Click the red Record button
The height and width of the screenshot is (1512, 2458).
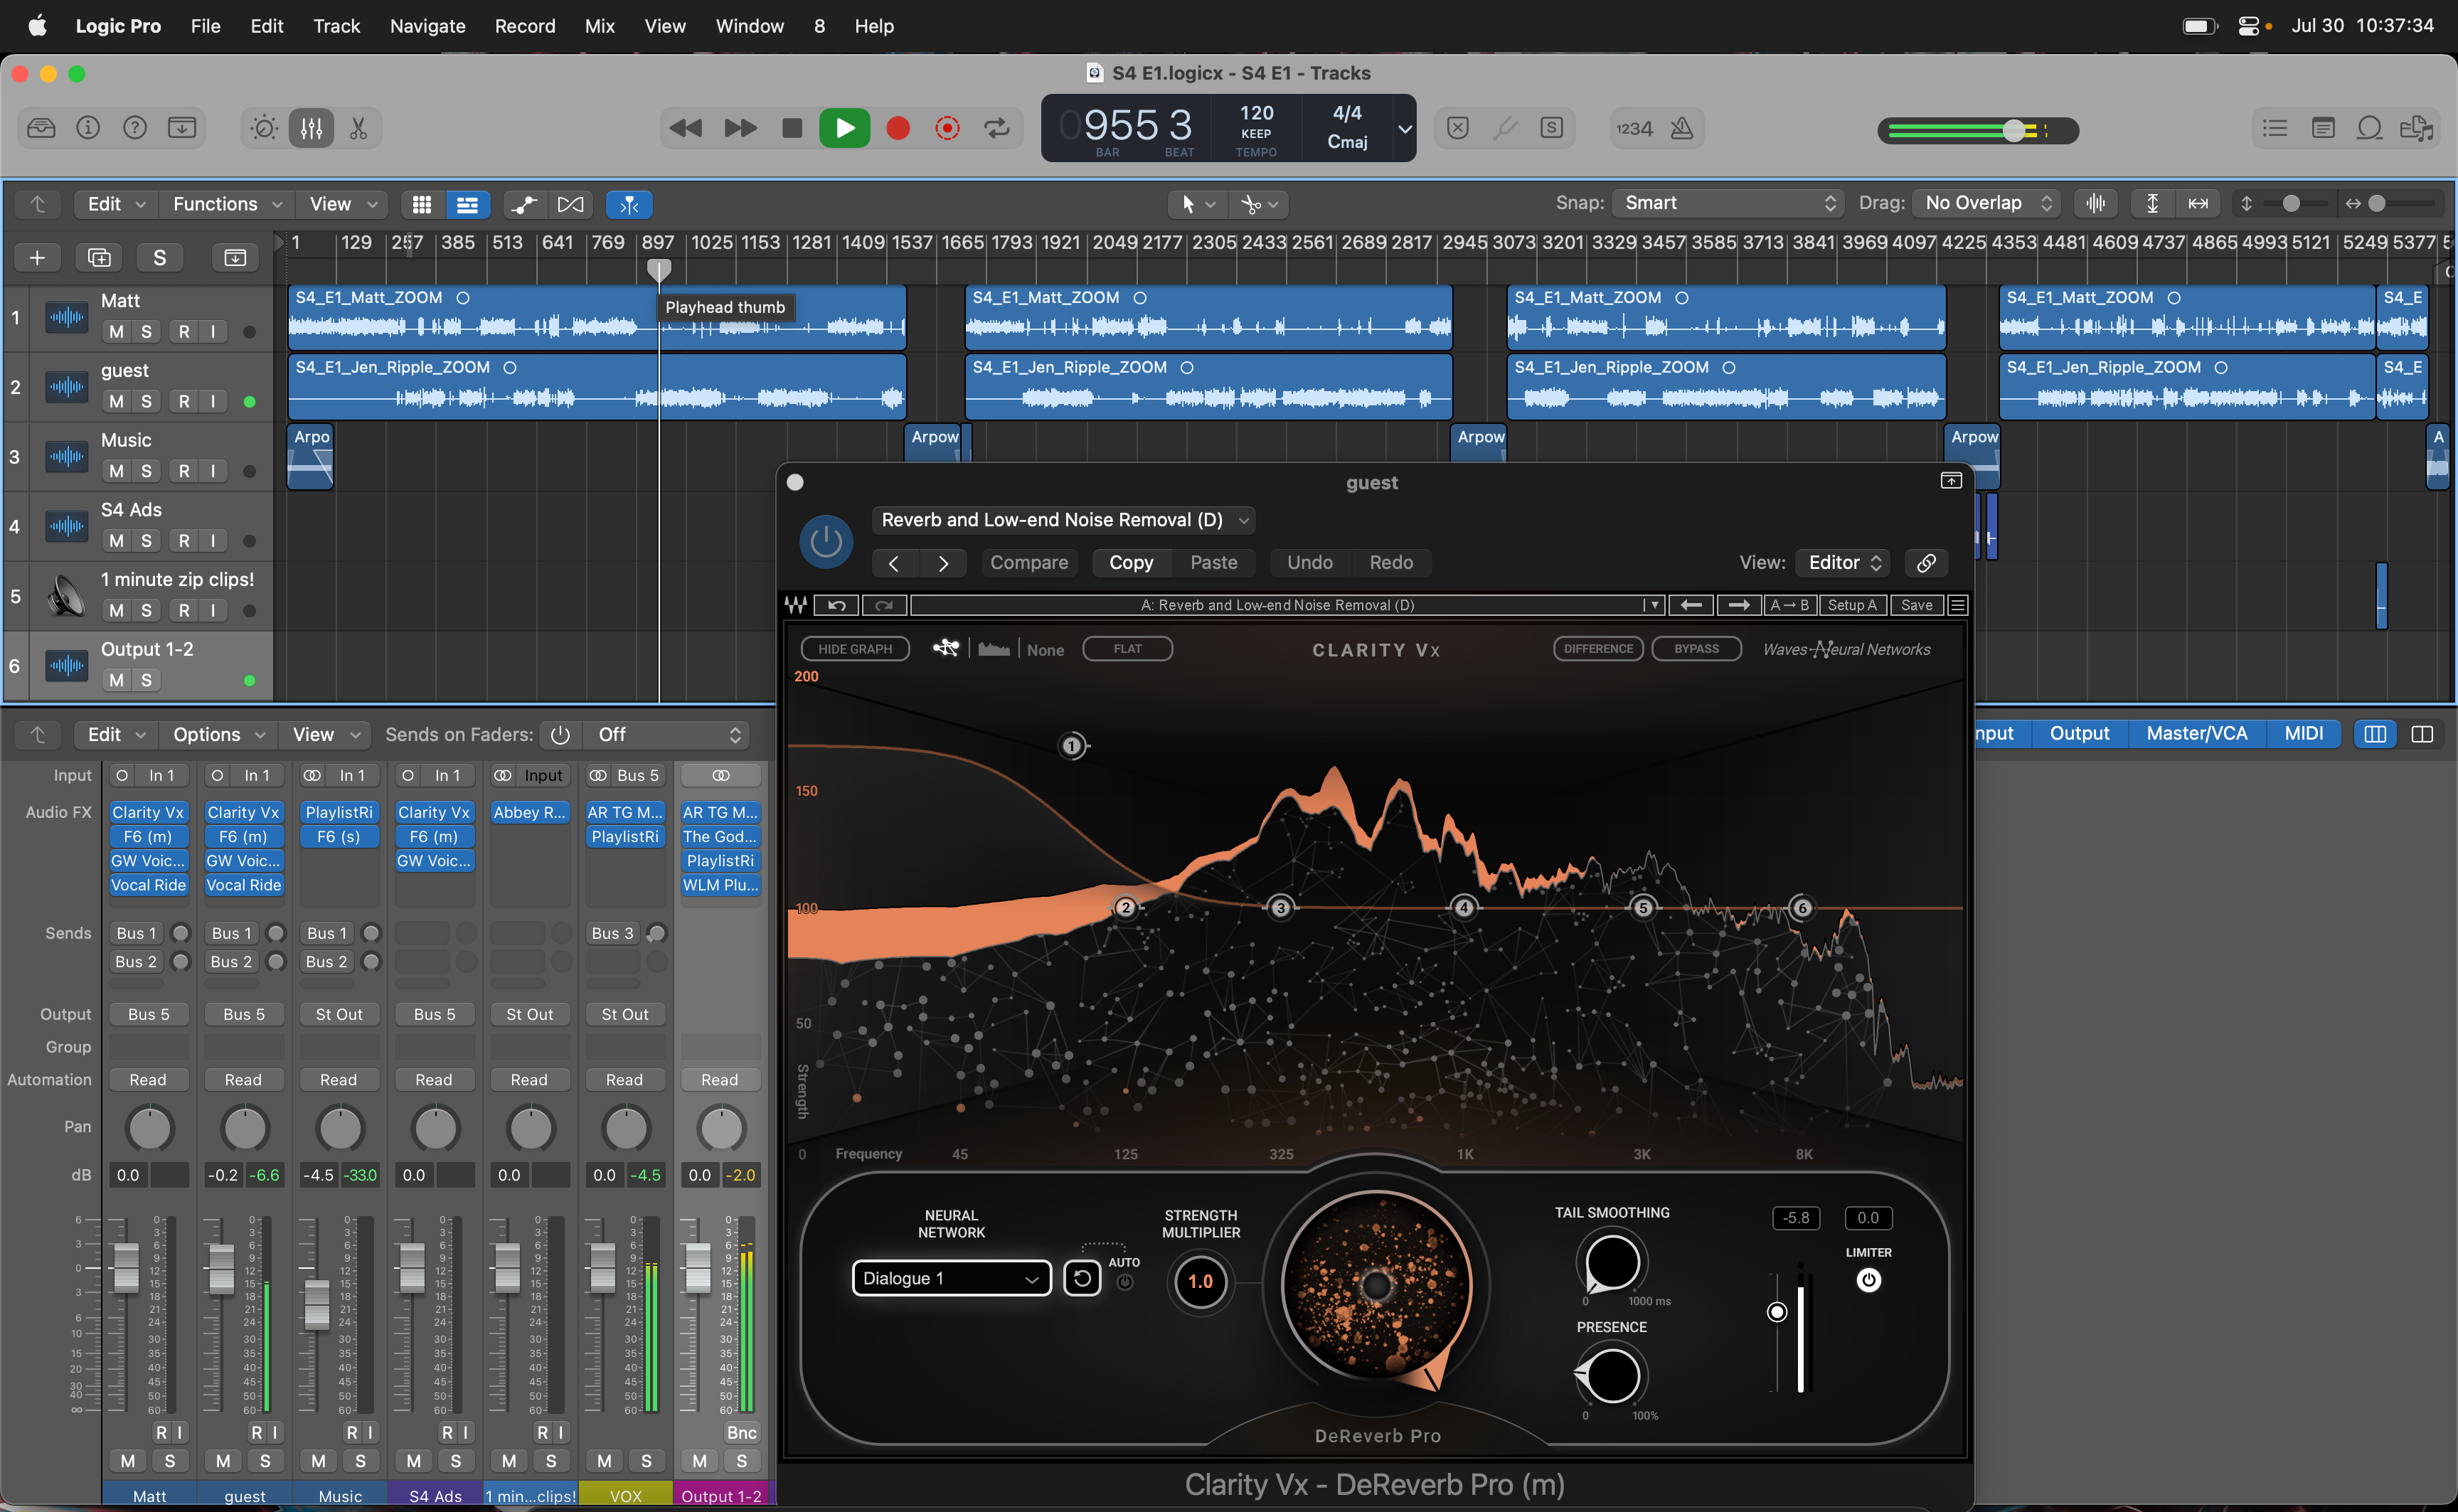point(898,128)
